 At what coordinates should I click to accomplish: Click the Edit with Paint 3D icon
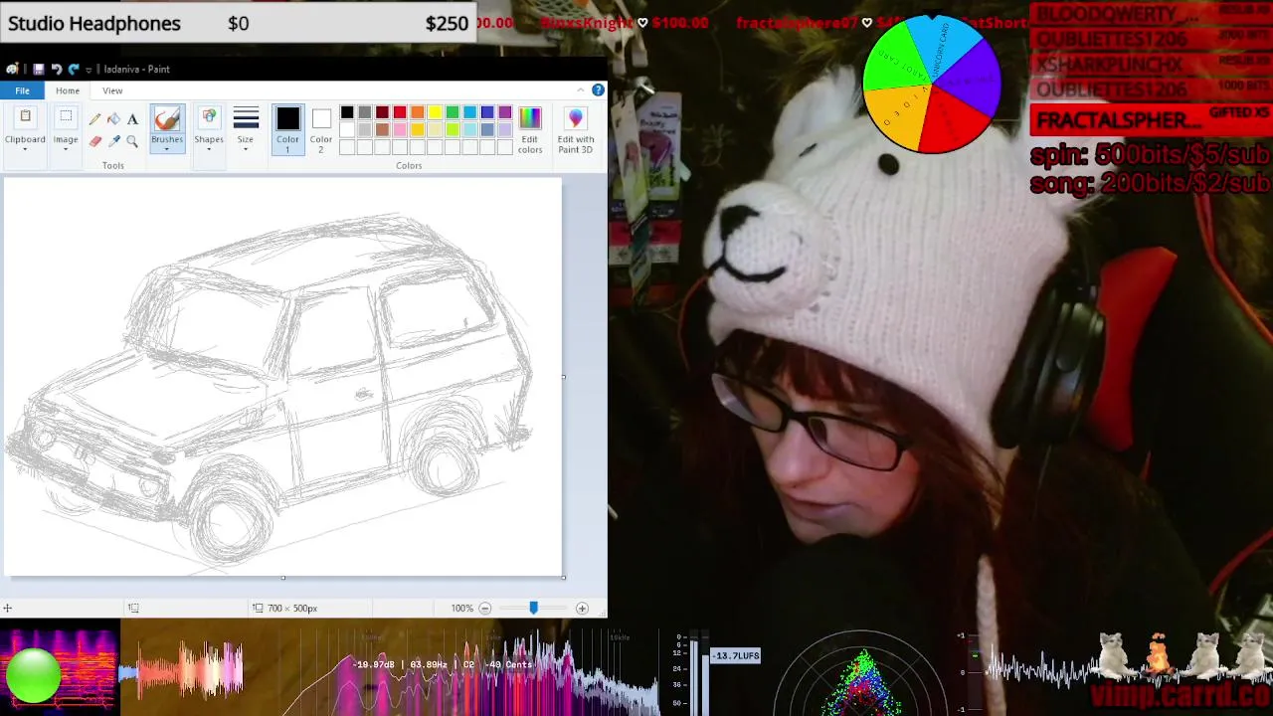pos(575,119)
